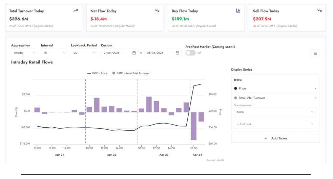Click the bar chart icon on Buy Flow card
333x179 pixels.
point(238,10)
